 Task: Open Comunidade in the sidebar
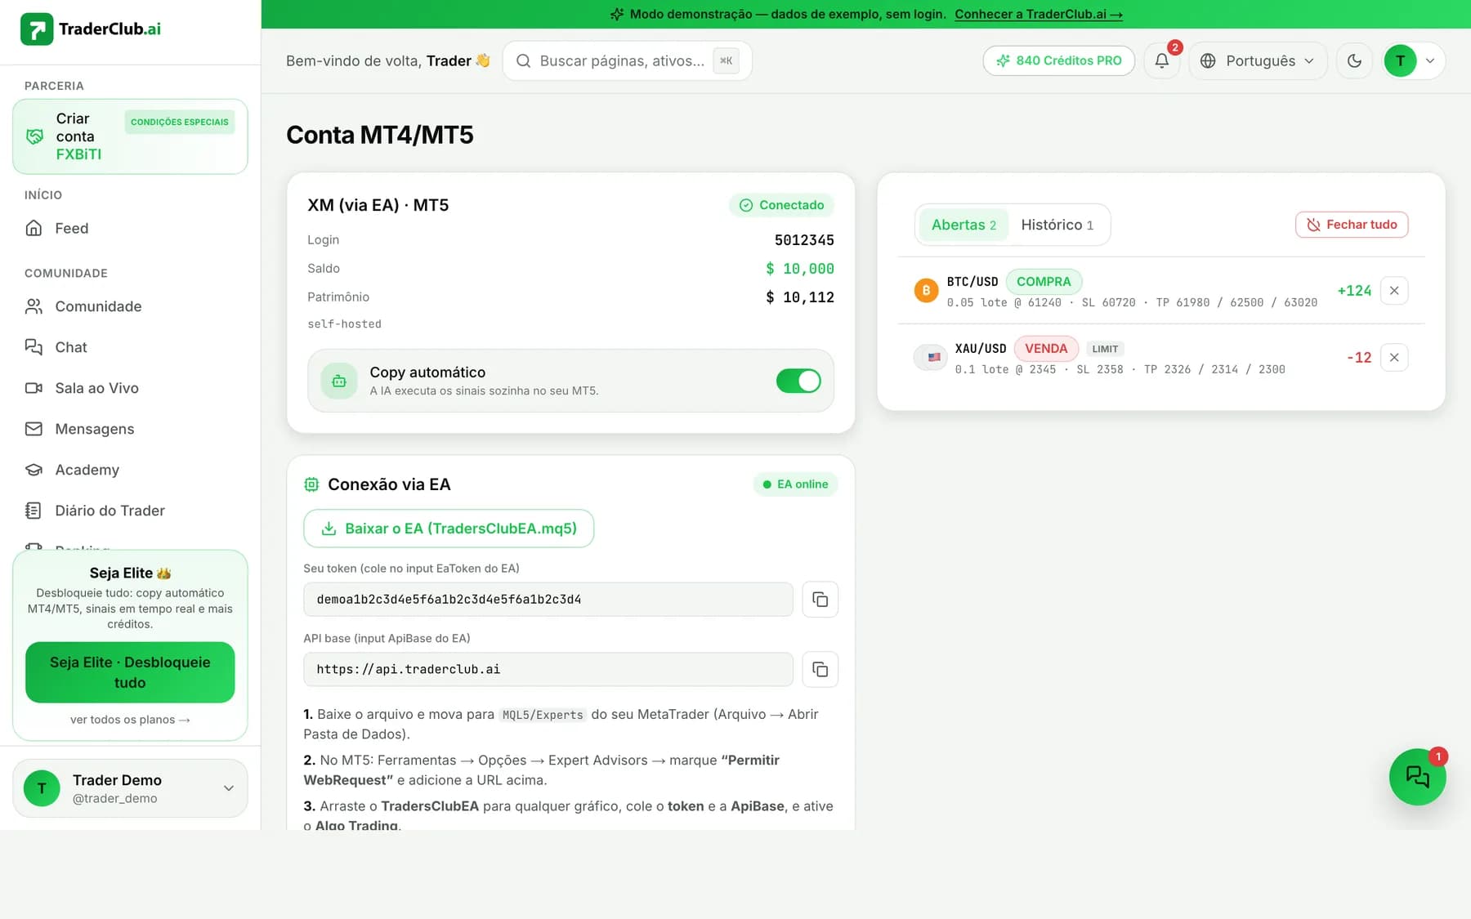point(130,306)
